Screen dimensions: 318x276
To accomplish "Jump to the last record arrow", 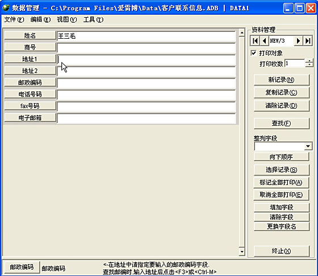I will coord(308,41).
